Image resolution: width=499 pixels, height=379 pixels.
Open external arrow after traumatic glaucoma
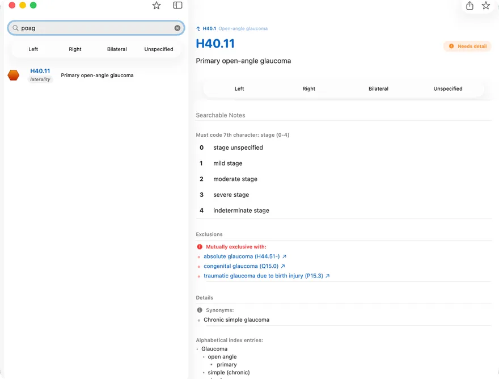(x=328, y=276)
